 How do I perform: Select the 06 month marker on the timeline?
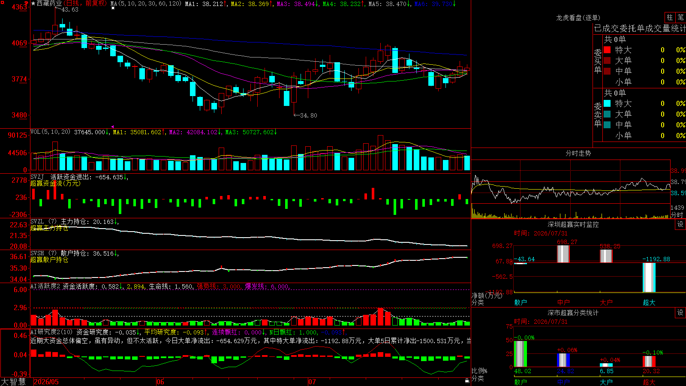click(160, 382)
